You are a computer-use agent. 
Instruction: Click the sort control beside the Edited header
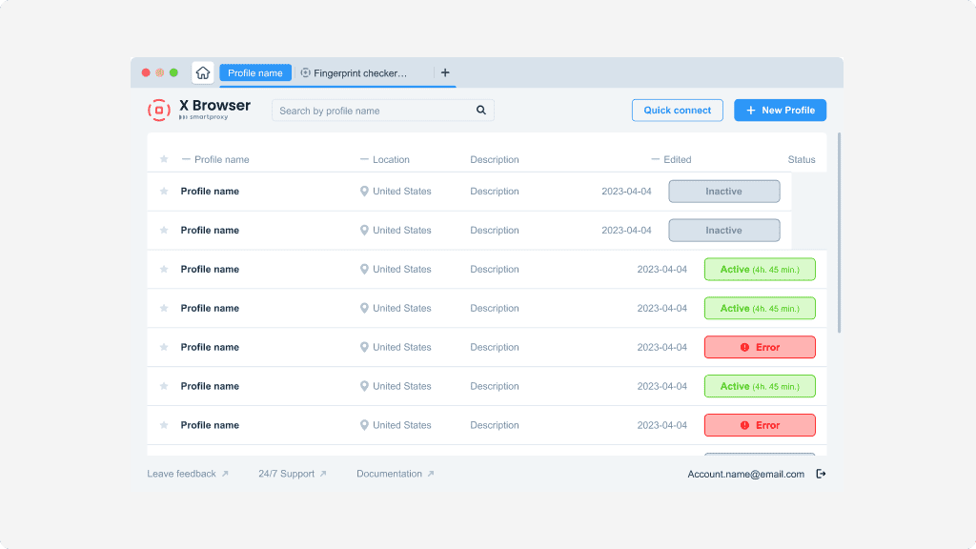(x=655, y=159)
